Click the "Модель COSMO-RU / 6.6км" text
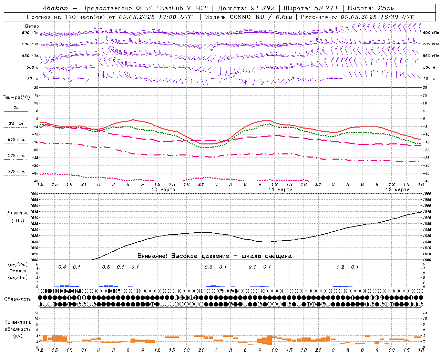 coord(248,17)
